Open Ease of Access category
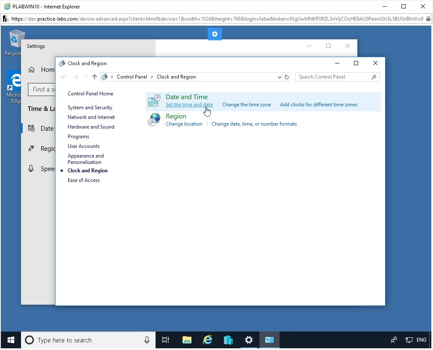 [x=84, y=180]
